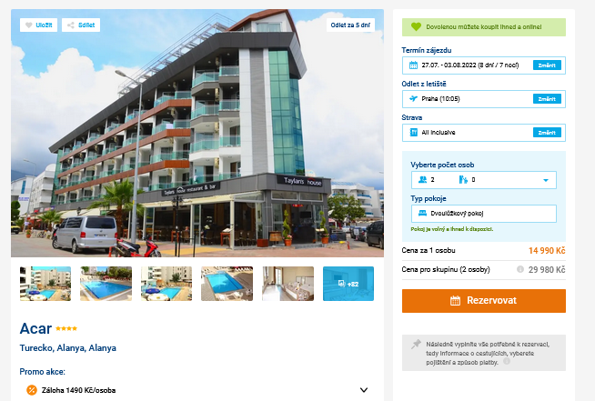The width and height of the screenshot is (595, 401).
Task: Click the heart icon on Uložit
Action: (x=29, y=25)
